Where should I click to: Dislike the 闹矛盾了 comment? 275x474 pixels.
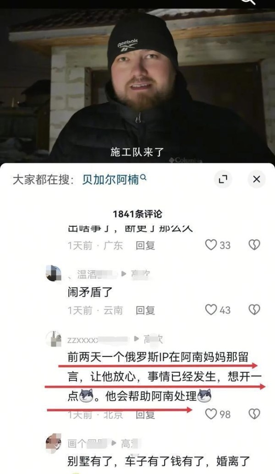pos(254,310)
